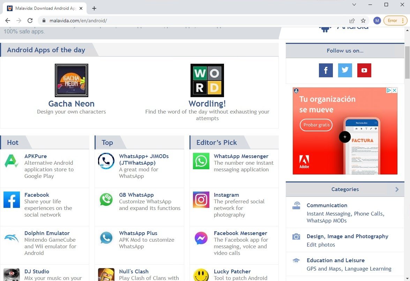The width and height of the screenshot is (410, 281).
Task: Open Malavida's Facebook page icon
Action: pyautogui.click(x=326, y=70)
